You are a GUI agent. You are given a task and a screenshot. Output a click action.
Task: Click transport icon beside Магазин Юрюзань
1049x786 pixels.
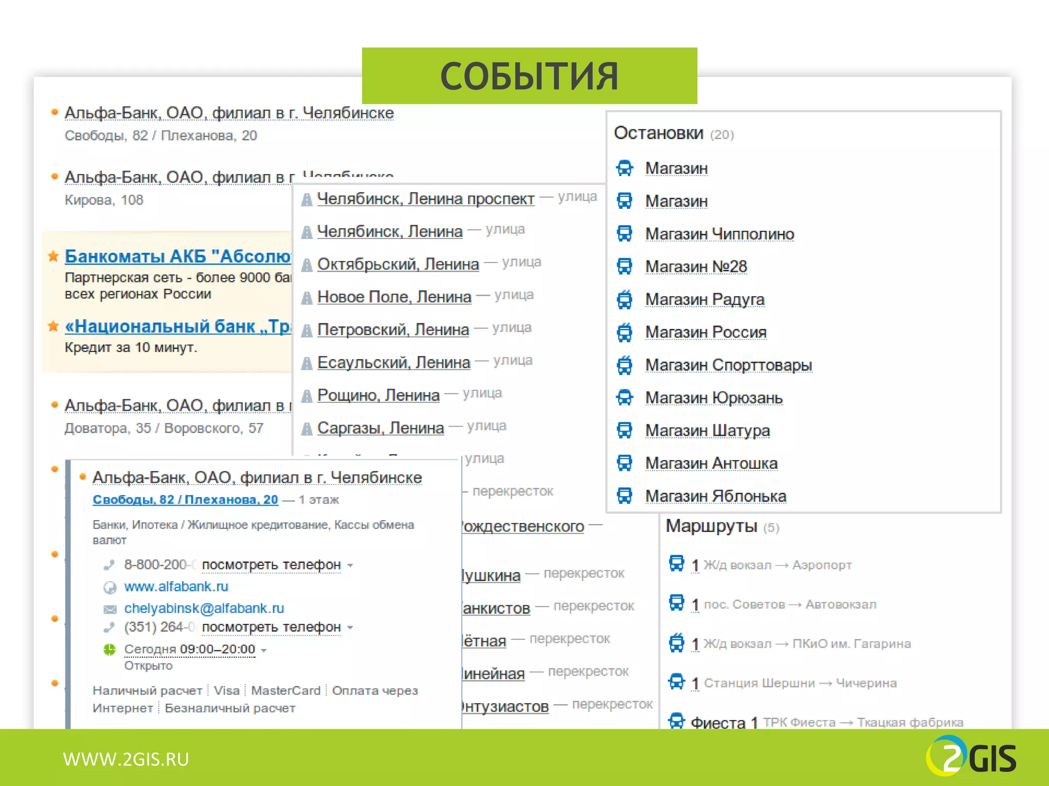[x=624, y=397]
